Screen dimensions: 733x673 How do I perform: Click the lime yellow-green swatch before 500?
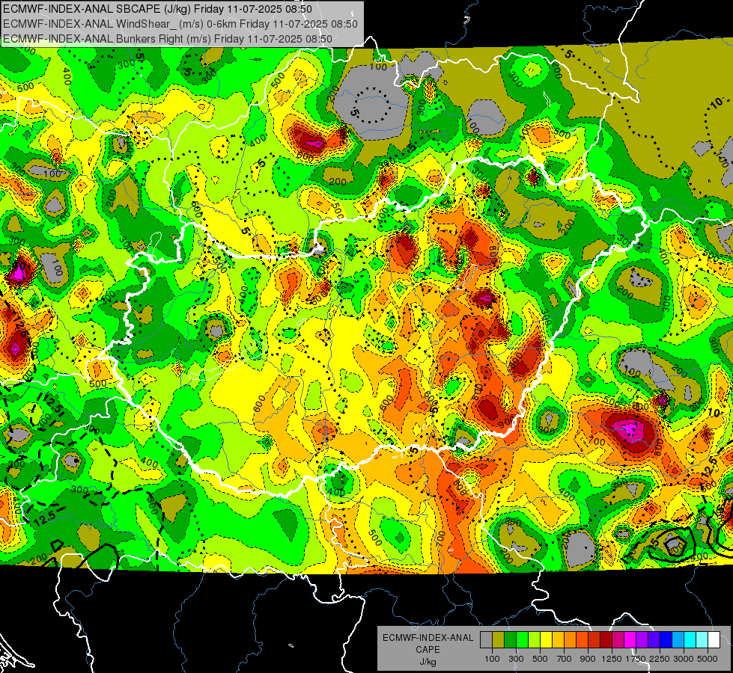pyautogui.click(x=534, y=640)
